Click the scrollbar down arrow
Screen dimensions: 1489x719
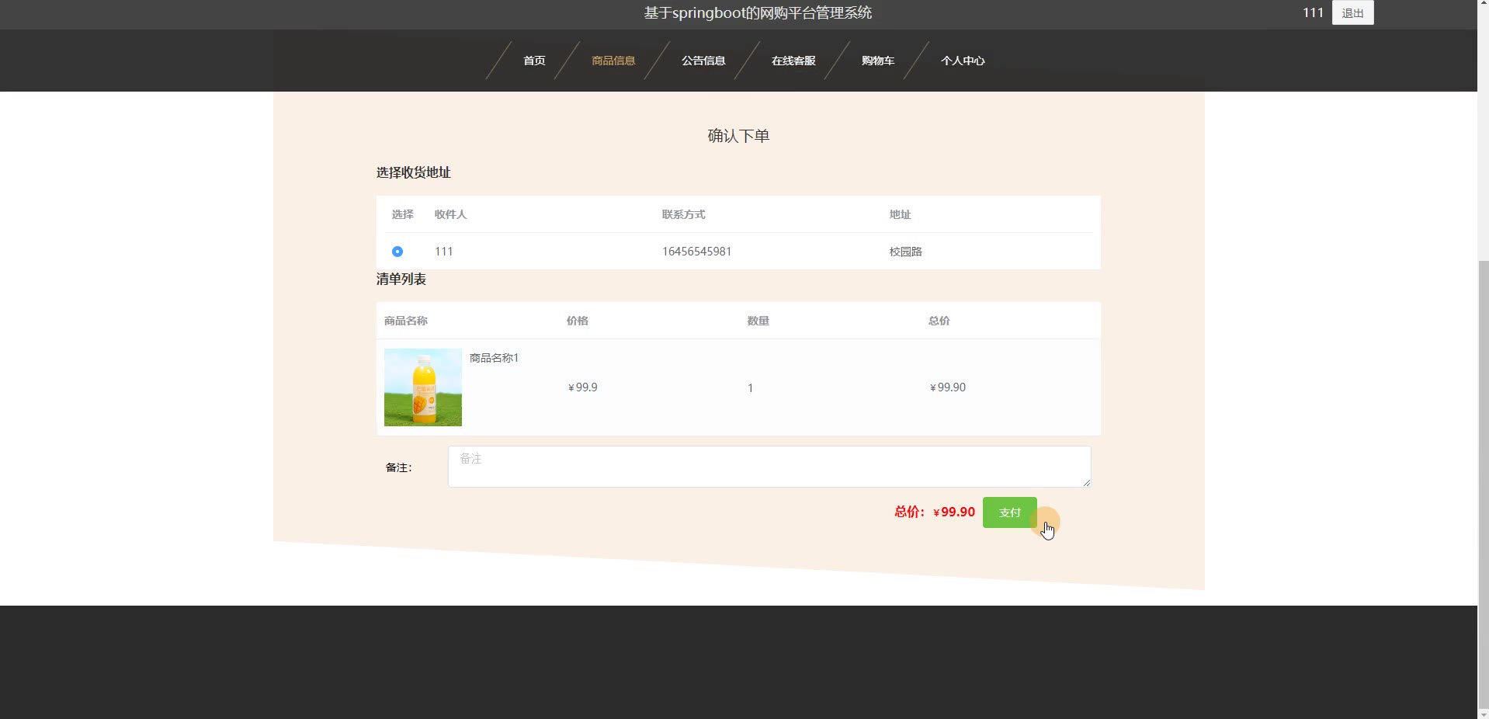click(x=1483, y=714)
